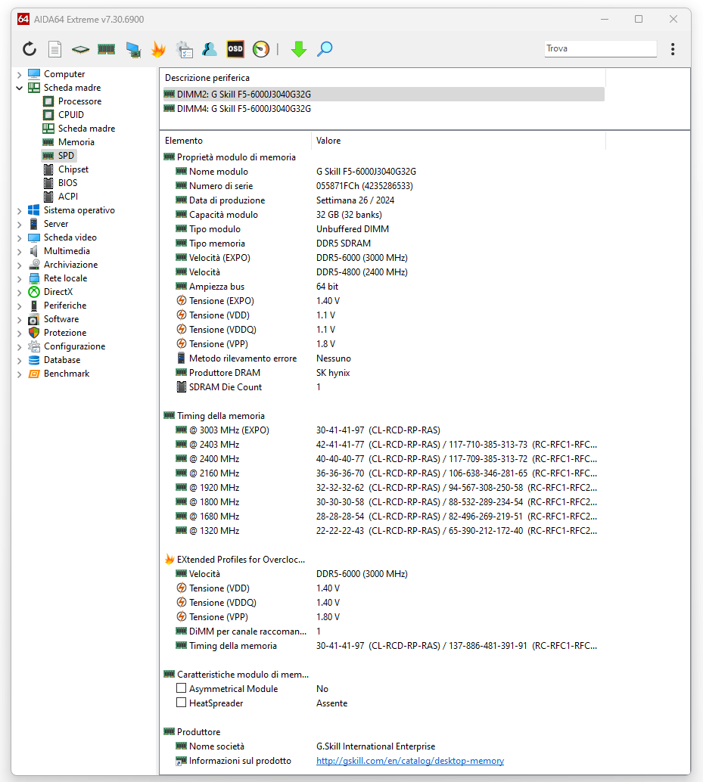Select the Produttore DRAM row
Viewport: 703px width, 782px height.
point(383,373)
